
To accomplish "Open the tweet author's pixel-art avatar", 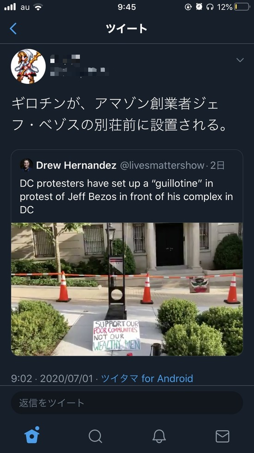I will coord(28,66).
